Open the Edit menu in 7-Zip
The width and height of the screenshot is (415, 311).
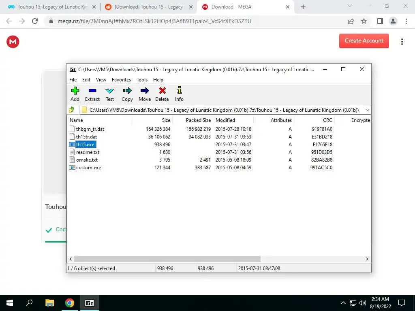86,80
